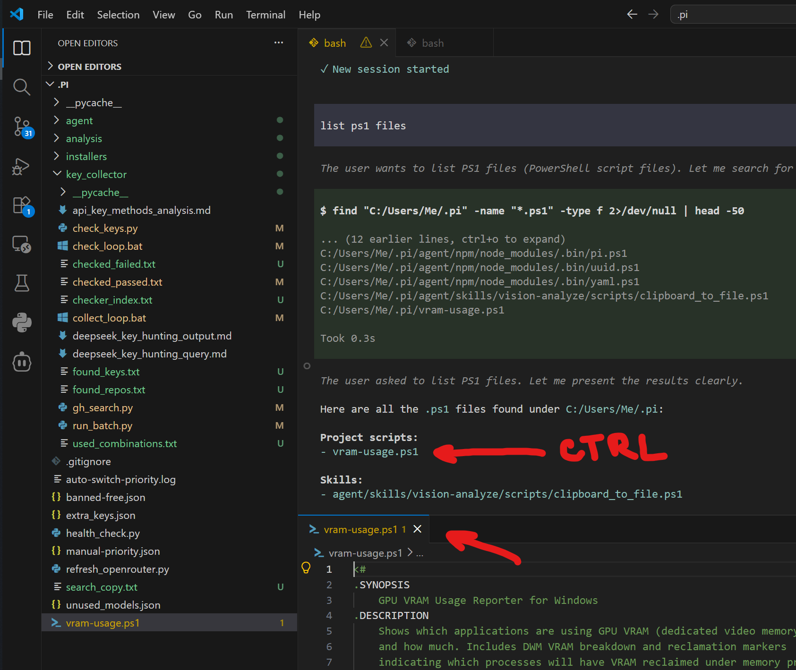The height and width of the screenshot is (670, 796).
Task: Open used_combinations.txt file
Action: [169, 443]
